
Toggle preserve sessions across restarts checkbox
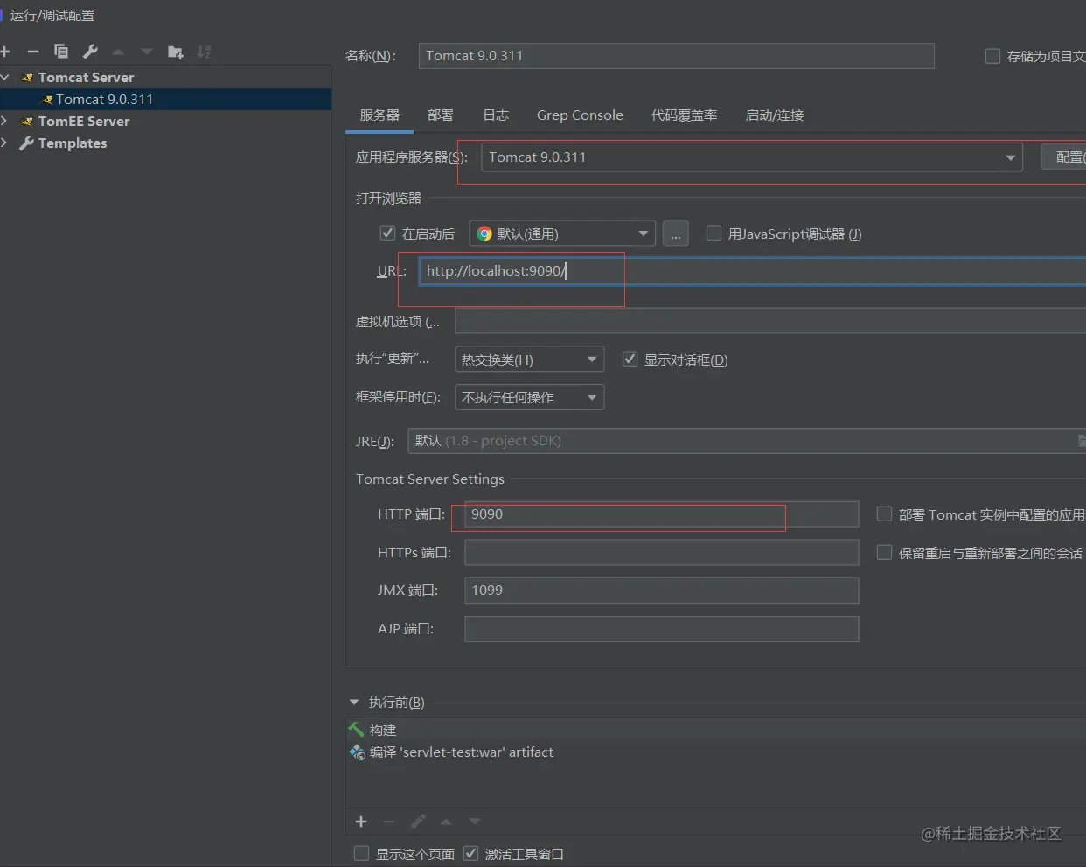884,552
